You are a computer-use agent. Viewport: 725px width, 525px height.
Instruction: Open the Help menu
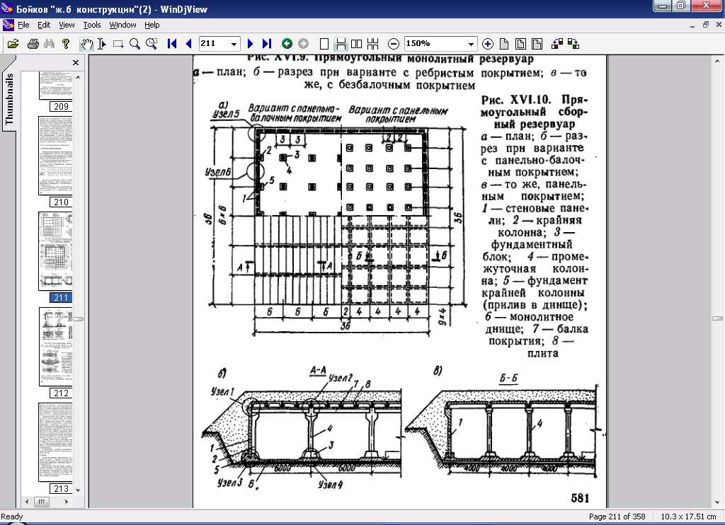[152, 25]
